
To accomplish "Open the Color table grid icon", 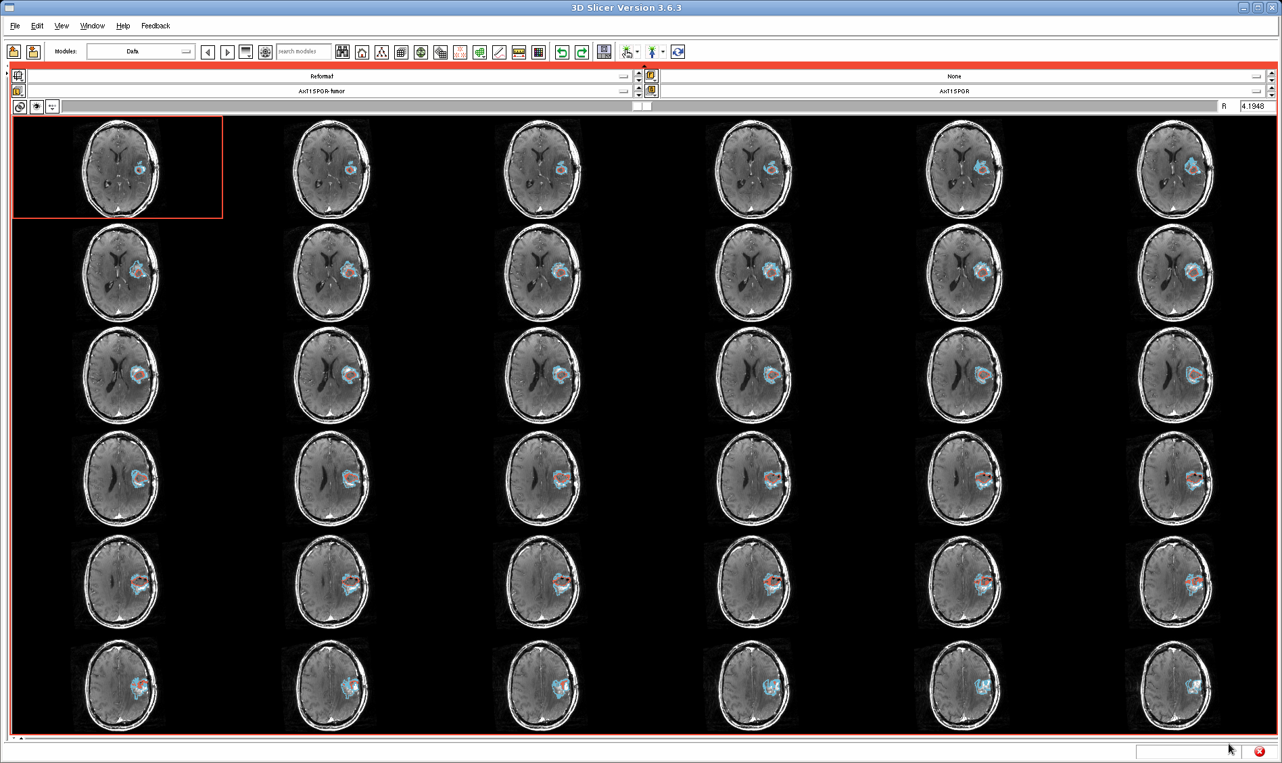I will click(538, 52).
